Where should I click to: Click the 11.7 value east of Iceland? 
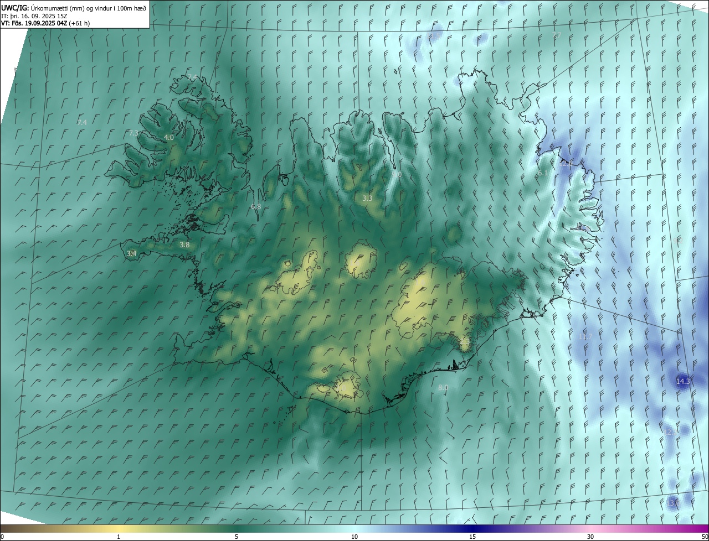click(585, 336)
